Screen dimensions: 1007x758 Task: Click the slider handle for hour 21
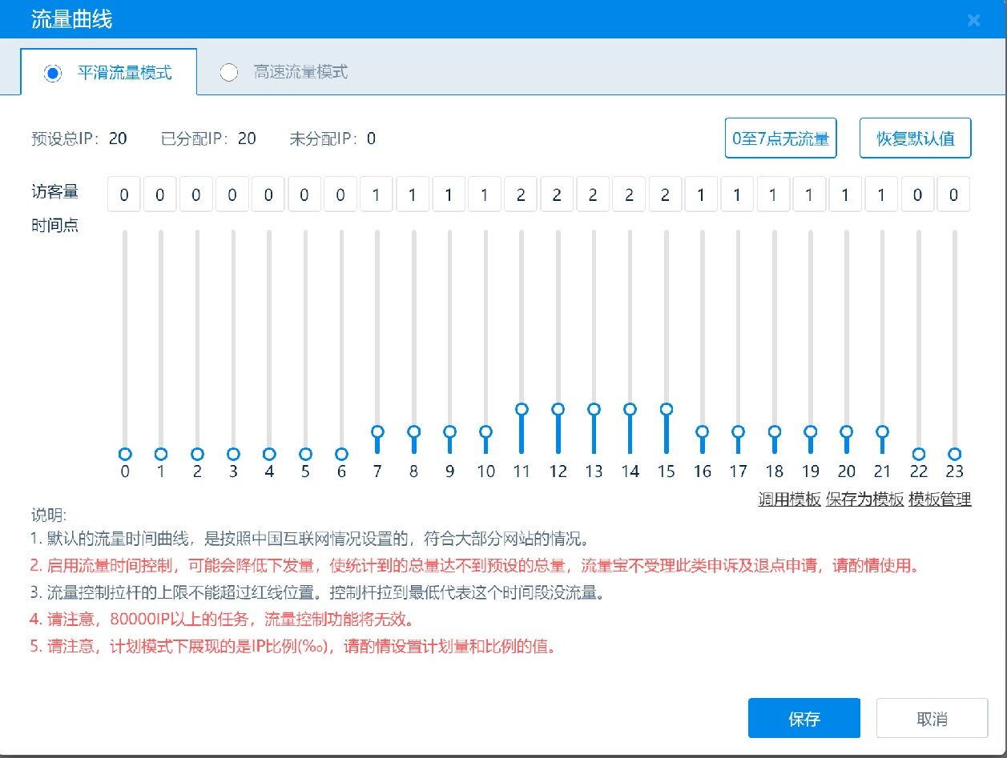pyautogui.click(x=883, y=431)
